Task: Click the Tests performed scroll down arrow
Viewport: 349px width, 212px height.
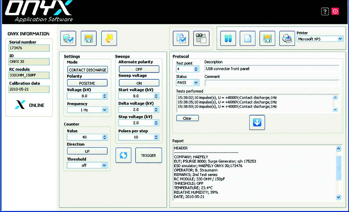Action: pyautogui.click(x=335, y=110)
